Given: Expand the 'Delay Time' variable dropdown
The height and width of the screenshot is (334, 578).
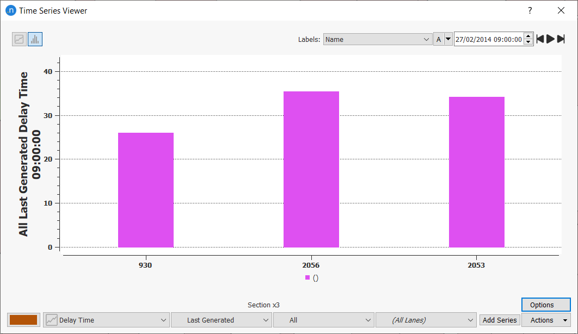Looking at the screenshot, I should (107, 320).
